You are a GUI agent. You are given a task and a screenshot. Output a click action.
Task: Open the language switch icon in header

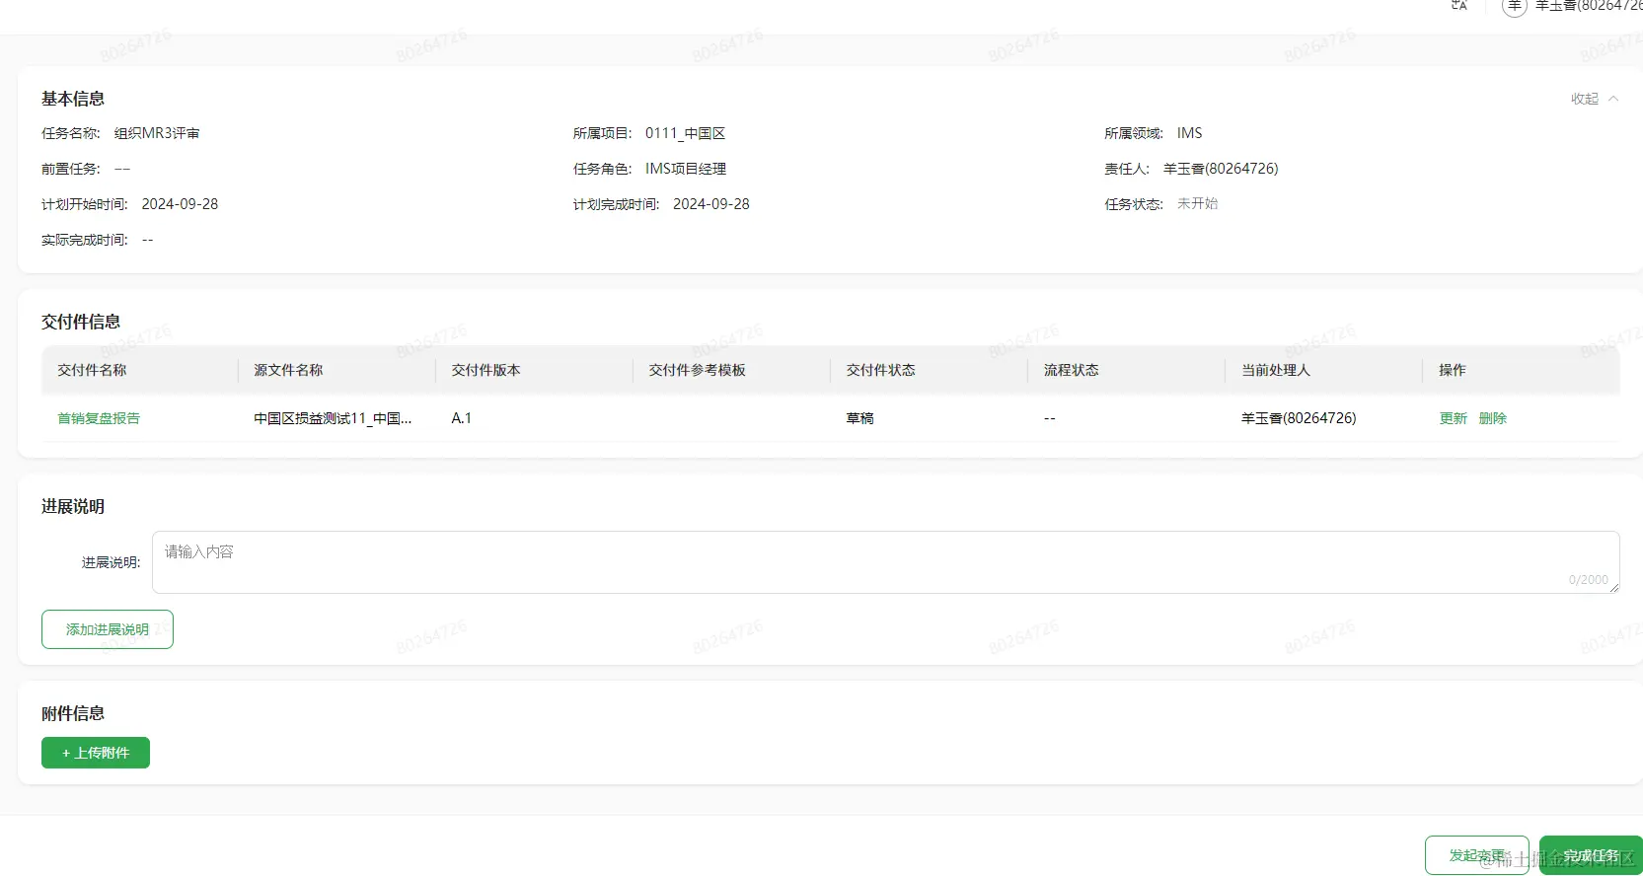tap(1458, 5)
